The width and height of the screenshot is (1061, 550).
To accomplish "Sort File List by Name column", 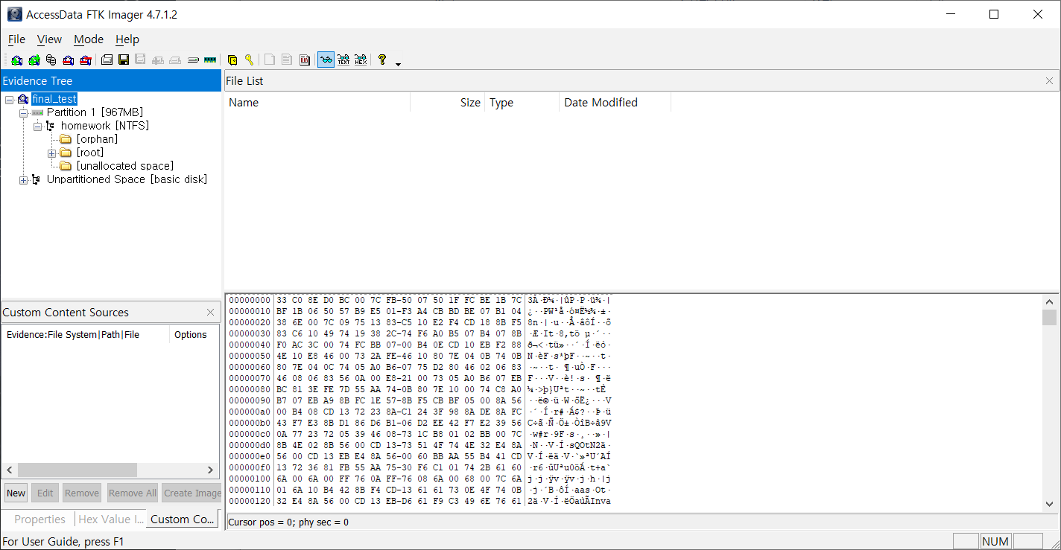I will (317, 103).
